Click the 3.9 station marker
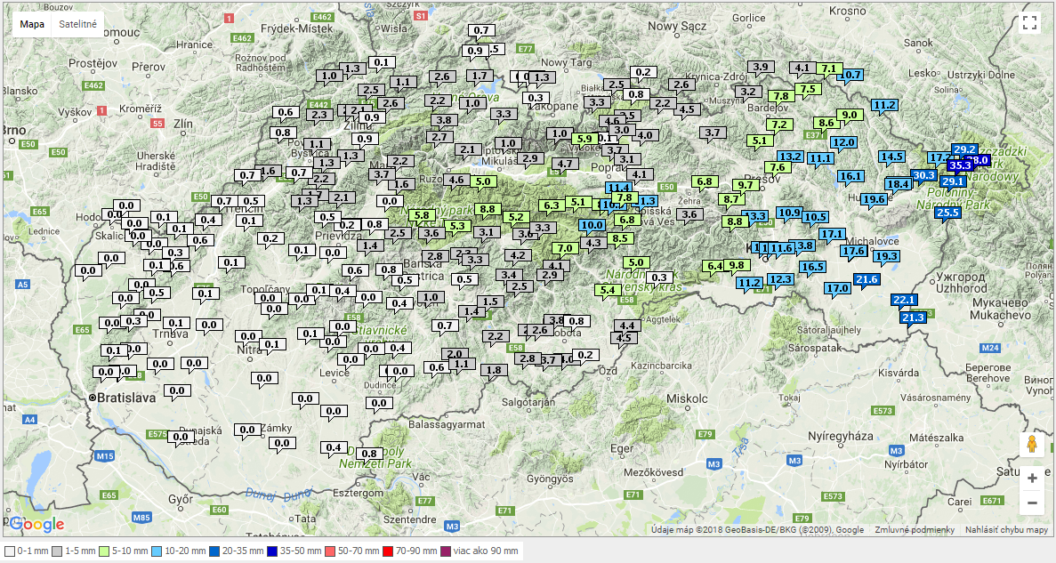 click(x=760, y=68)
